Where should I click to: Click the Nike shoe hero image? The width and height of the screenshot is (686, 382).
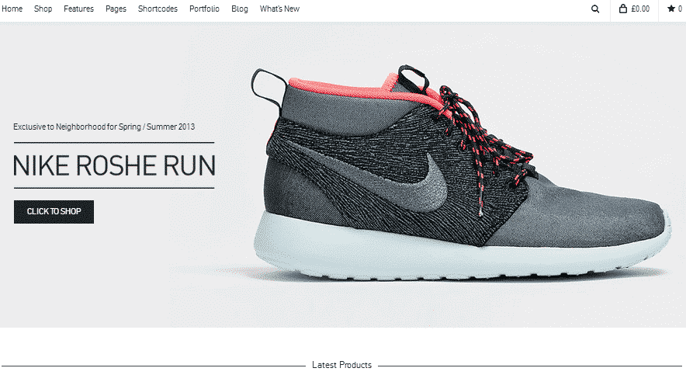[x=462, y=173]
